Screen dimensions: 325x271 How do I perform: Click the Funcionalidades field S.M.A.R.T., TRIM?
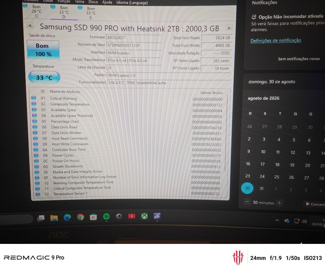coord(169,83)
